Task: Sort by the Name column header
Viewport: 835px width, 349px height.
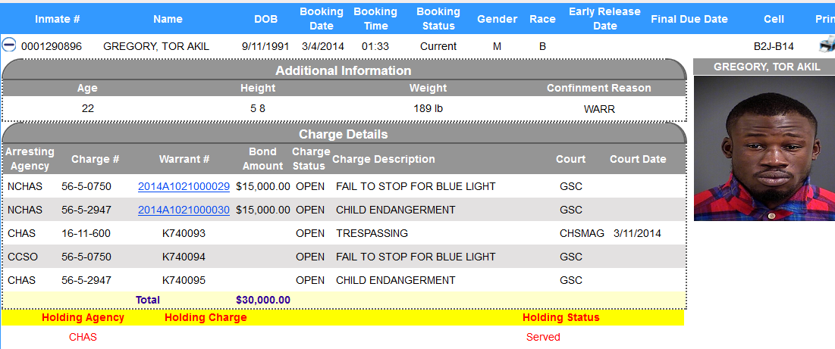Action: [x=168, y=19]
